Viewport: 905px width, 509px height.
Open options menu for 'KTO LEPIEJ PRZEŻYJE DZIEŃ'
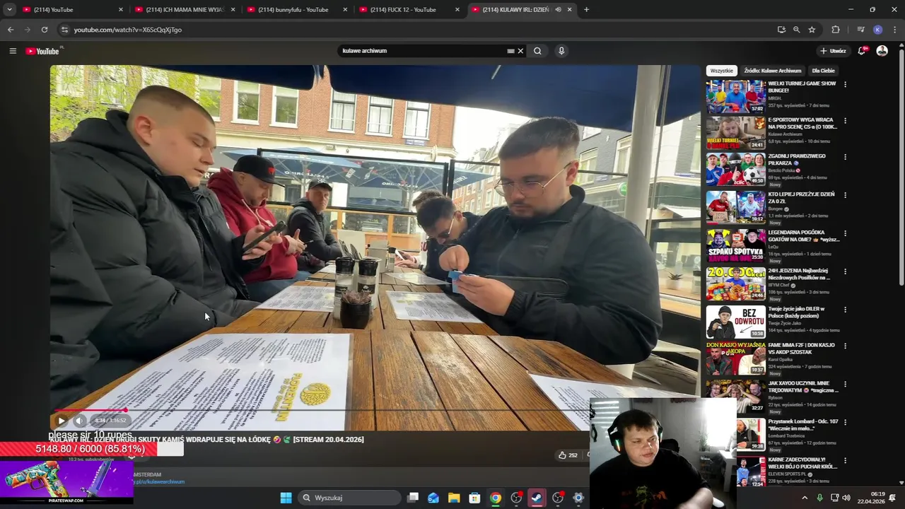(845, 195)
